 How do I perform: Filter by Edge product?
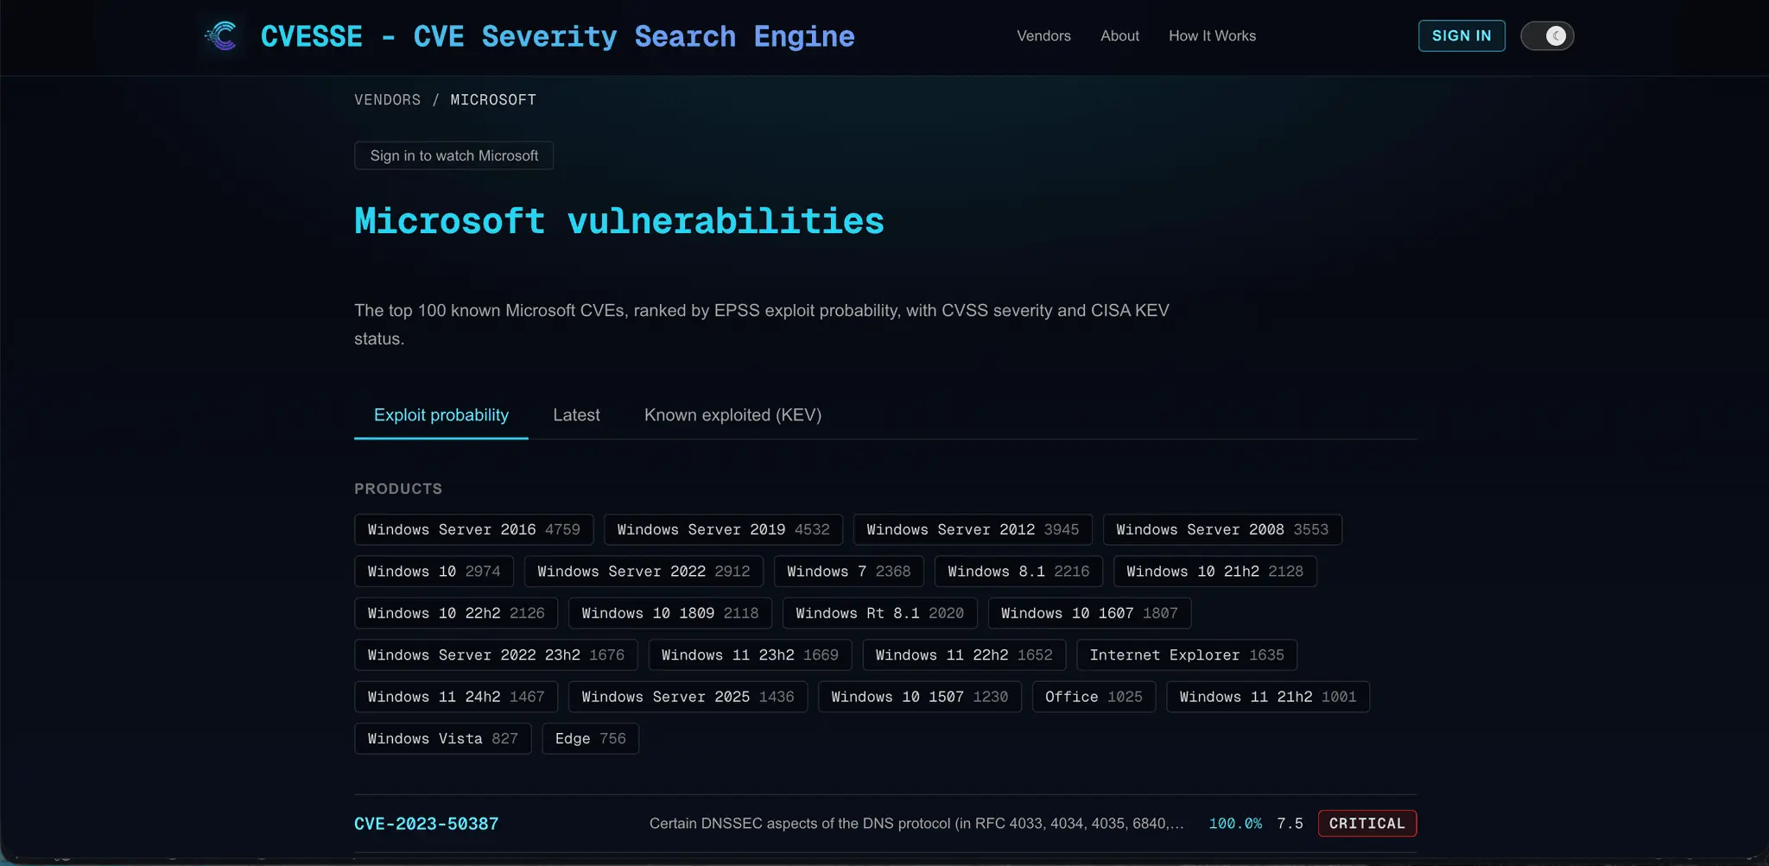coord(590,739)
